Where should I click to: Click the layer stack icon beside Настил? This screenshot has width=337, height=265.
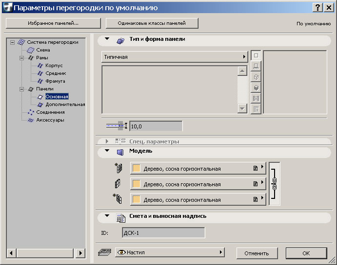[106, 252]
